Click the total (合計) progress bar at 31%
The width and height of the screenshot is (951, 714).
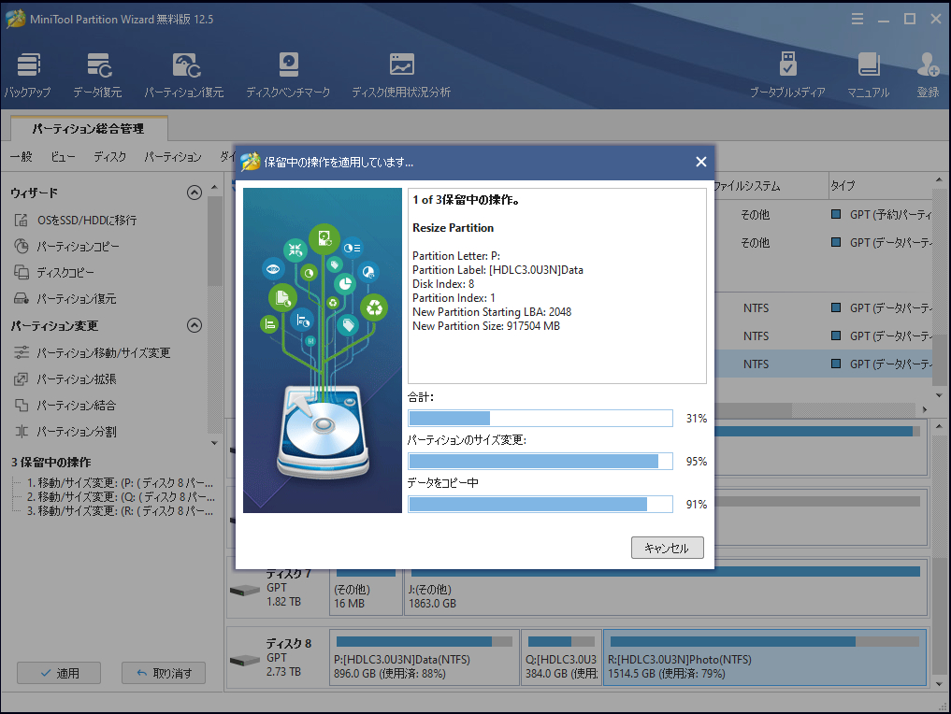click(540, 419)
